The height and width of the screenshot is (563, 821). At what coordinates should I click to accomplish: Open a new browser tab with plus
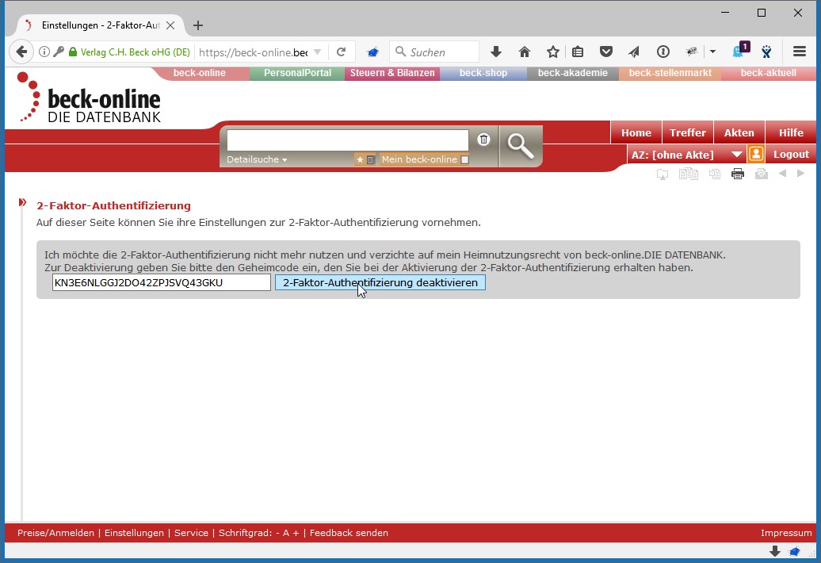(x=198, y=25)
